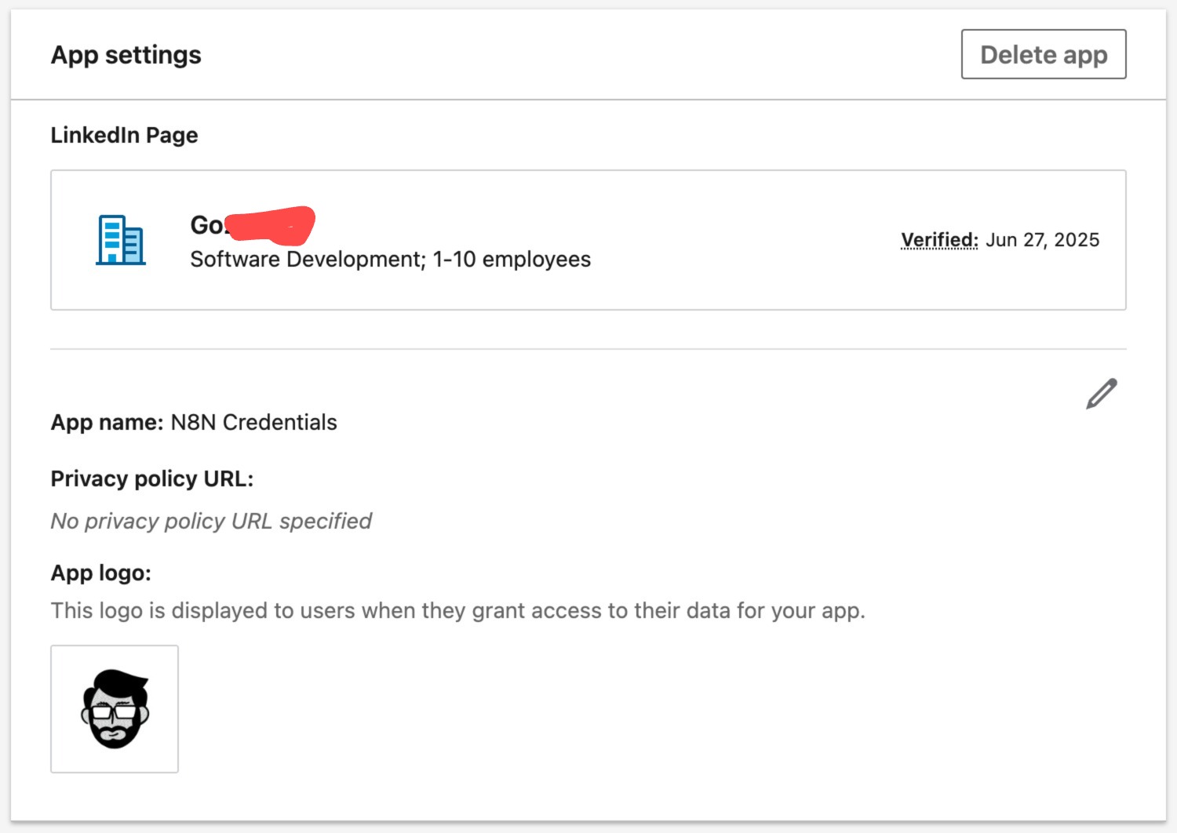The width and height of the screenshot is (1177, 833).
Task: Click the No privacy policy URL specified text
Action: point(211,521)
